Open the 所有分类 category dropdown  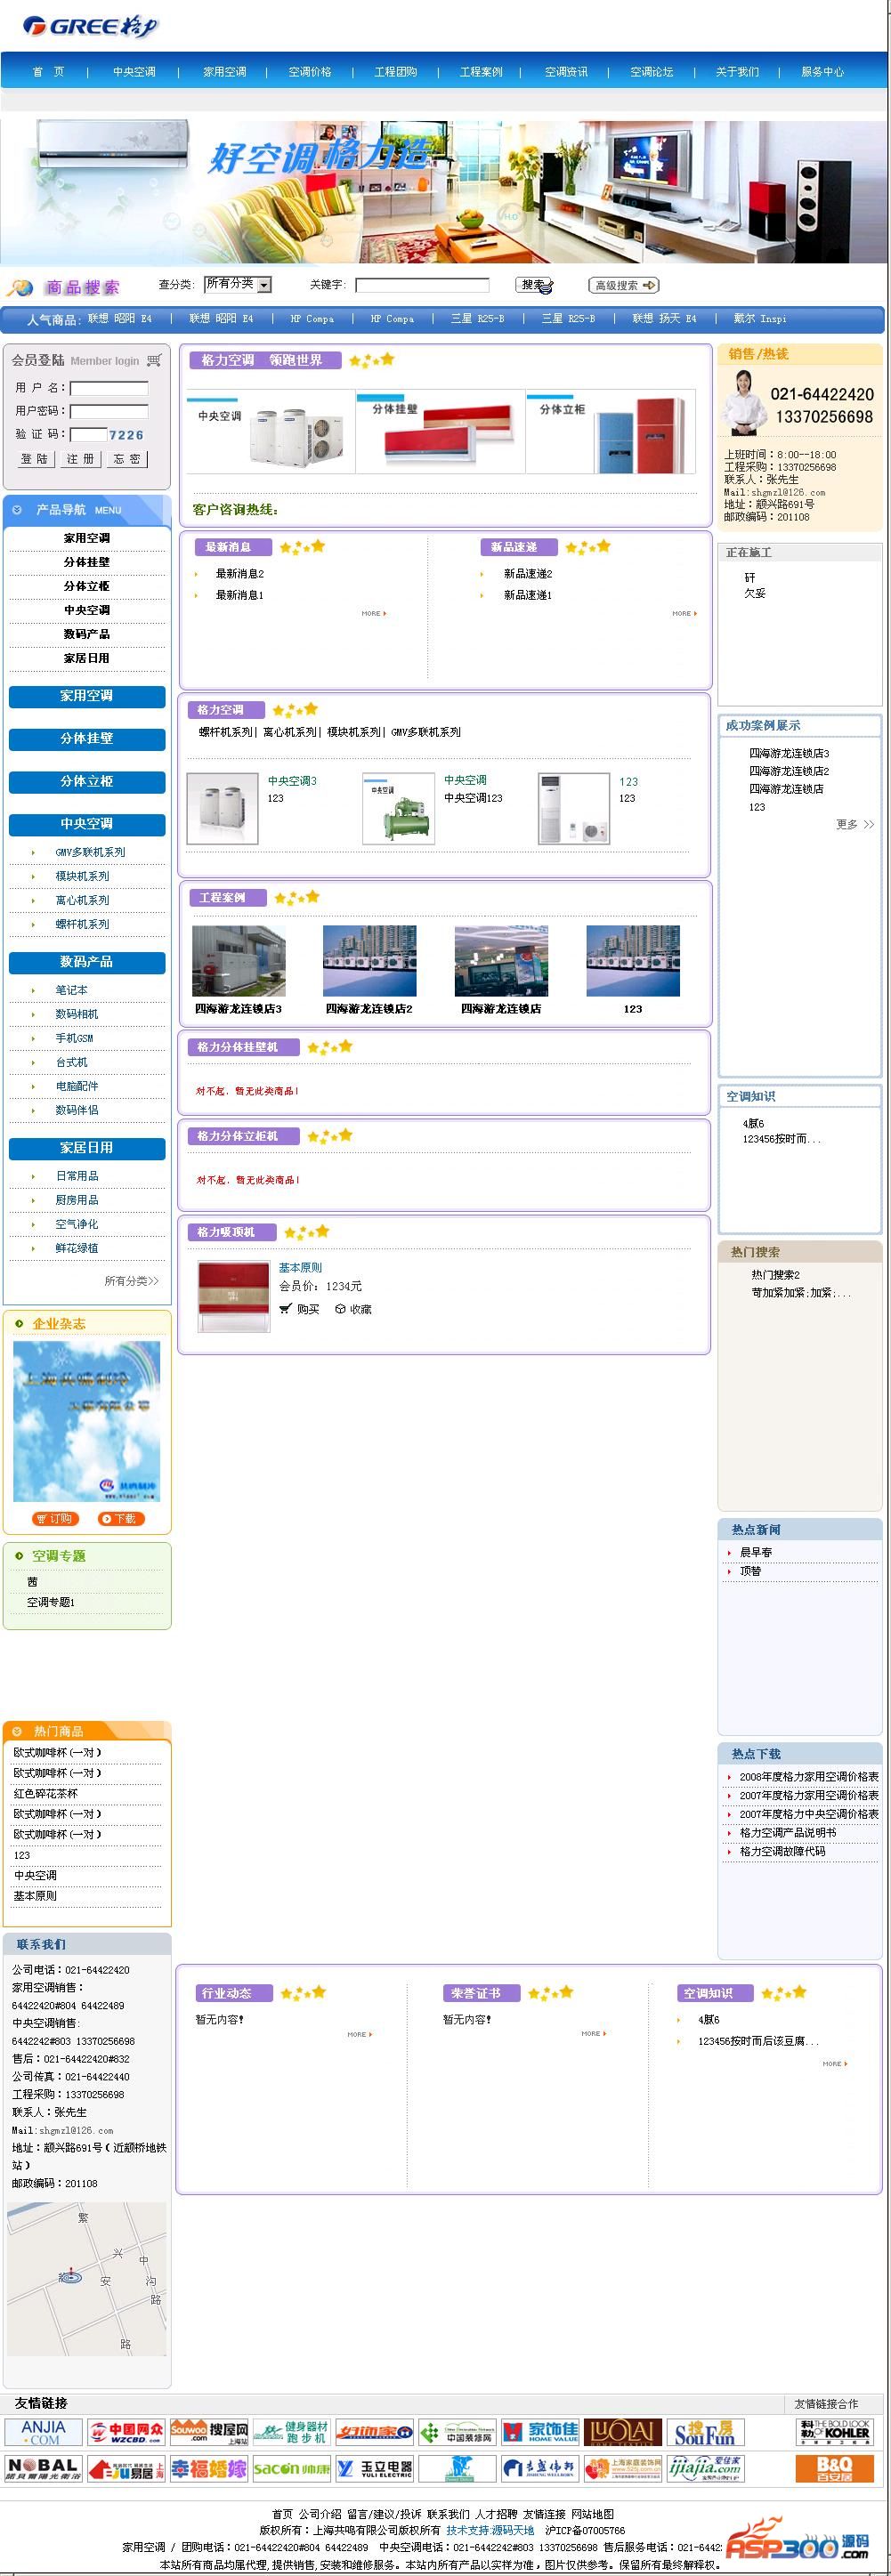pos(237,285)
